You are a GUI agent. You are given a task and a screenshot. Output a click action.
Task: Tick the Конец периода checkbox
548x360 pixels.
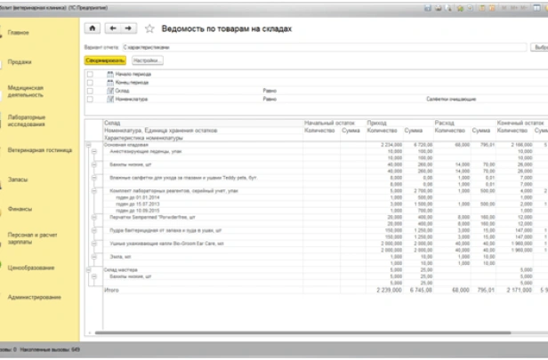(x=90, y=82)
